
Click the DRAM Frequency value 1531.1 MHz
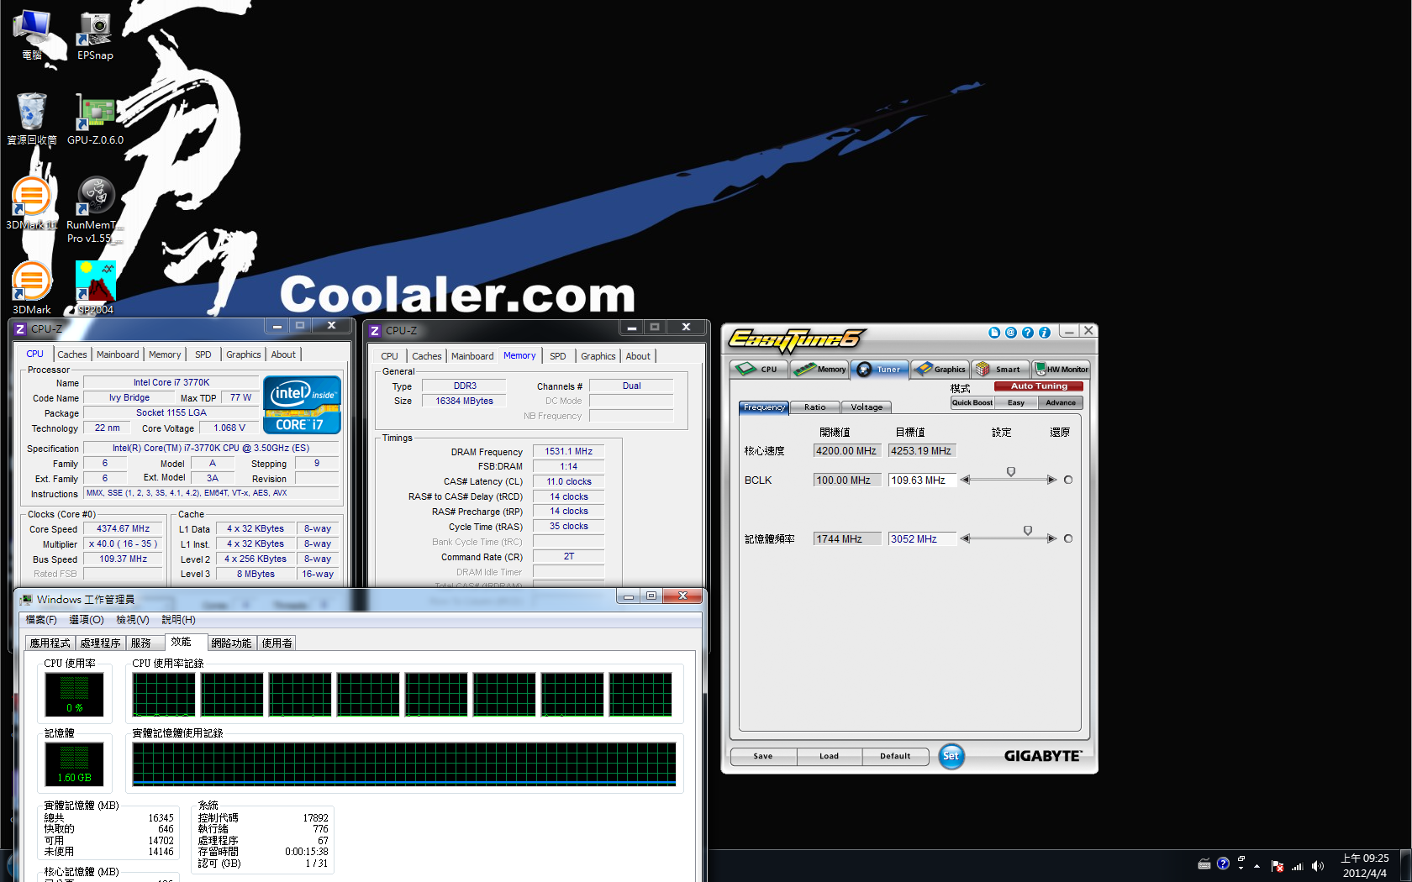[569, 452]
